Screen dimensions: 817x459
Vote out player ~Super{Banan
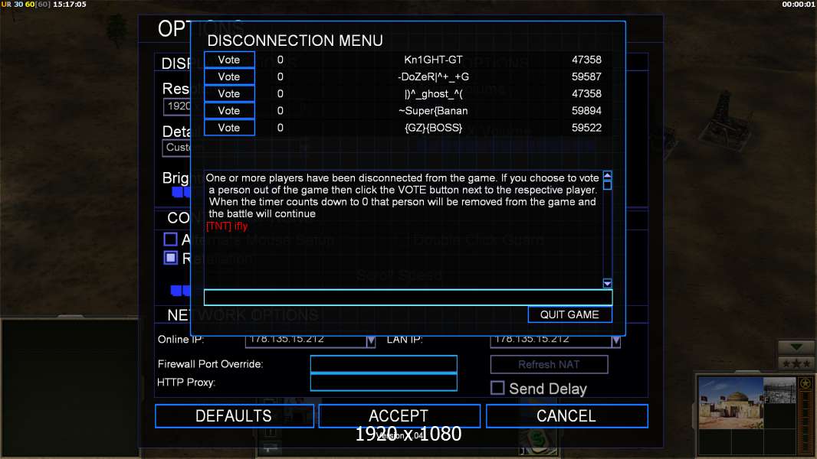[x=229, y=111]
